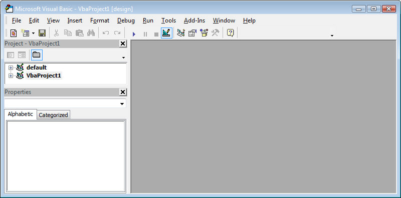401x198 pixels.
Task: Open the Add-Ins menu
Action: point(194,20)
